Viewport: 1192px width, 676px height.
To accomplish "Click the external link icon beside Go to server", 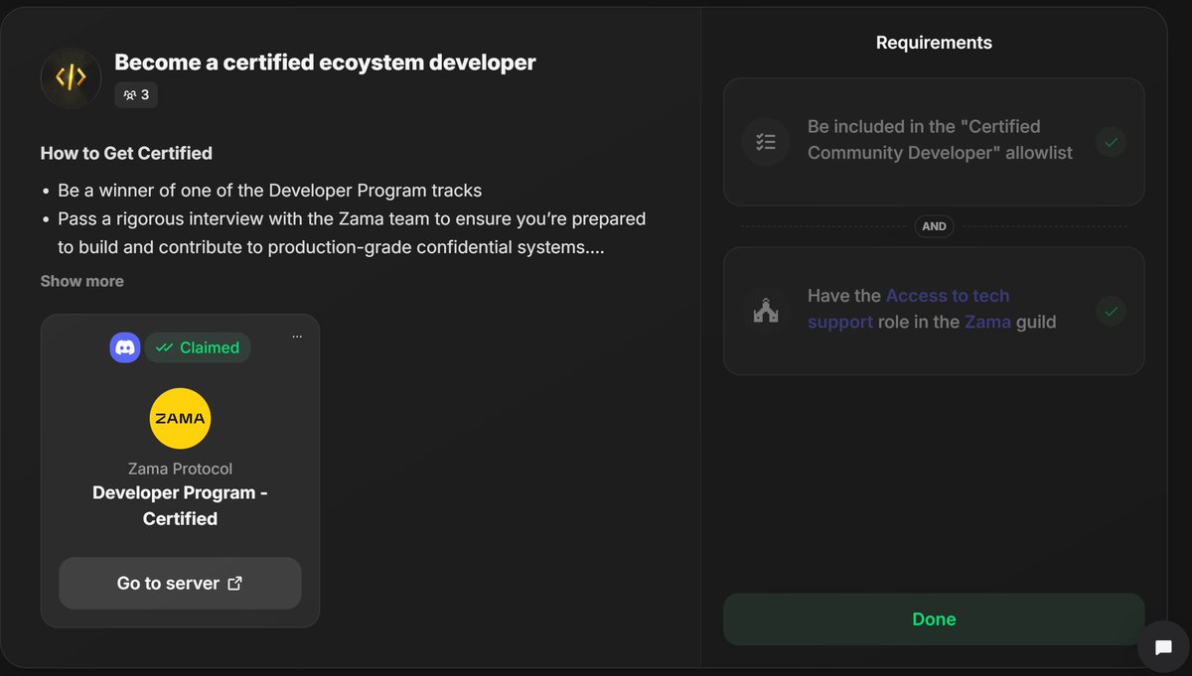I will (235, 584).
